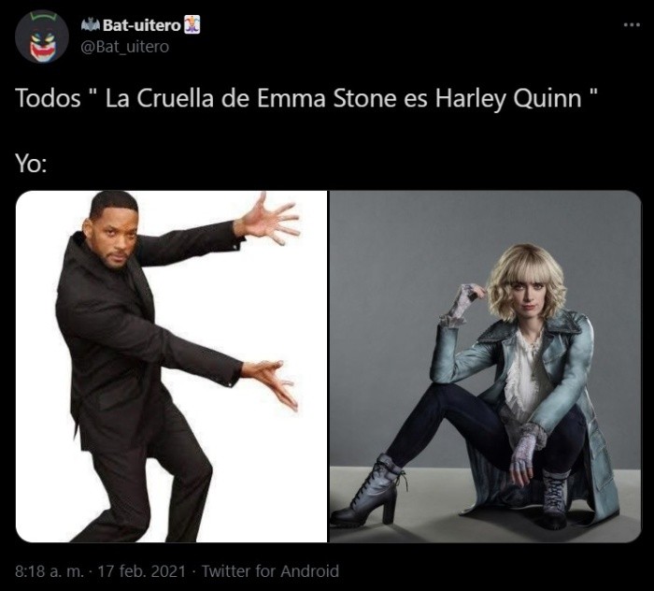Click the joker card emoji after Bat-uitero

coord(192,24)
